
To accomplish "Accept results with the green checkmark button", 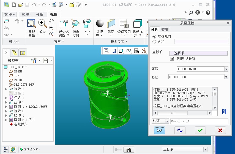I will pos(200,130).
